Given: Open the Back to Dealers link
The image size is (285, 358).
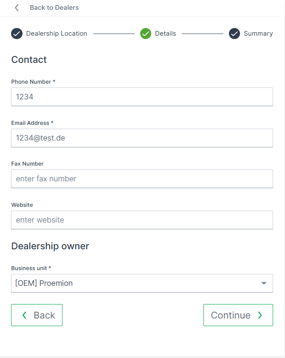Looking at the screenshot, I should coord(54,8).
